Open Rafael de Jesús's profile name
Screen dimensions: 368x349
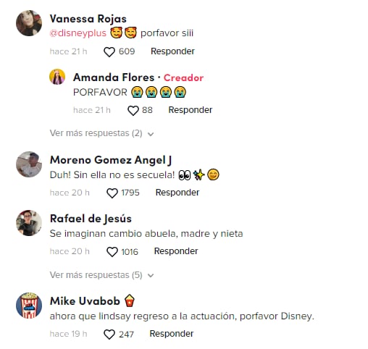[91, 219]
